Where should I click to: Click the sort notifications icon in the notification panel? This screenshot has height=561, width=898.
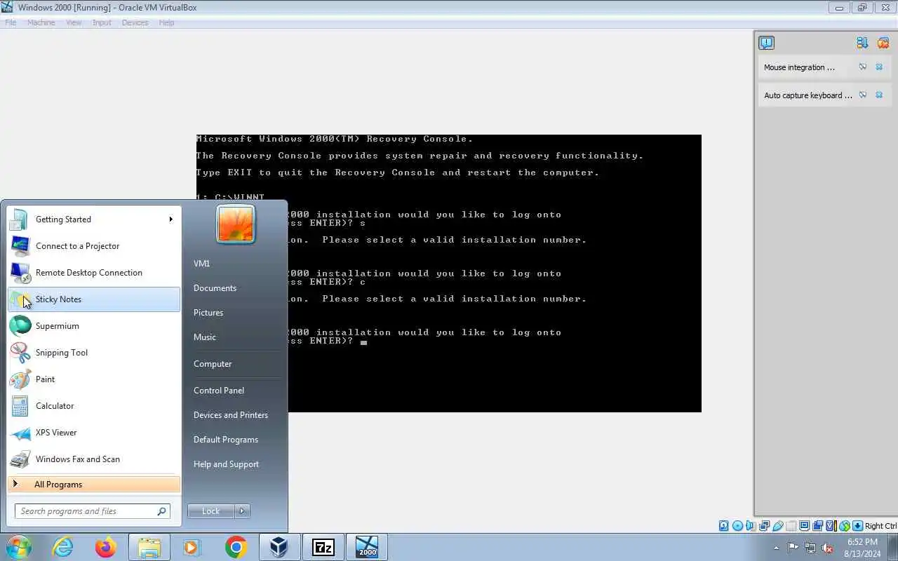862,43
